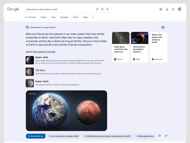
Task: Click the Ask a follow up button
Action: point(35,136)
